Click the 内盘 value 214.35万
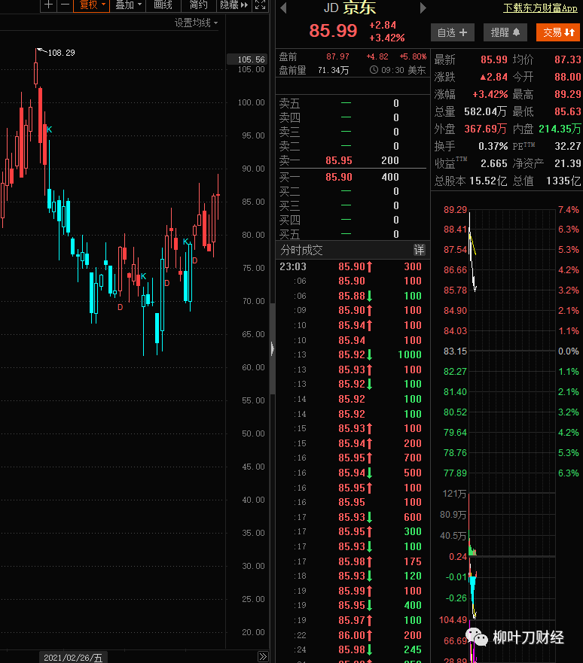The image size is (583, 663). 560,129
